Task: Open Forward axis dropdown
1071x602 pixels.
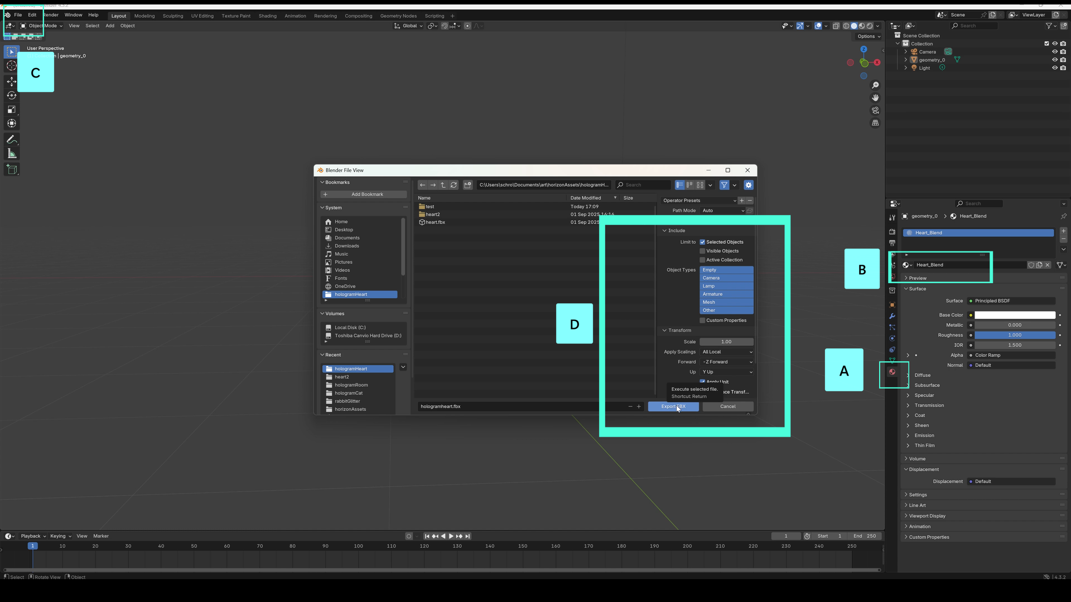Action: [726, 362]
